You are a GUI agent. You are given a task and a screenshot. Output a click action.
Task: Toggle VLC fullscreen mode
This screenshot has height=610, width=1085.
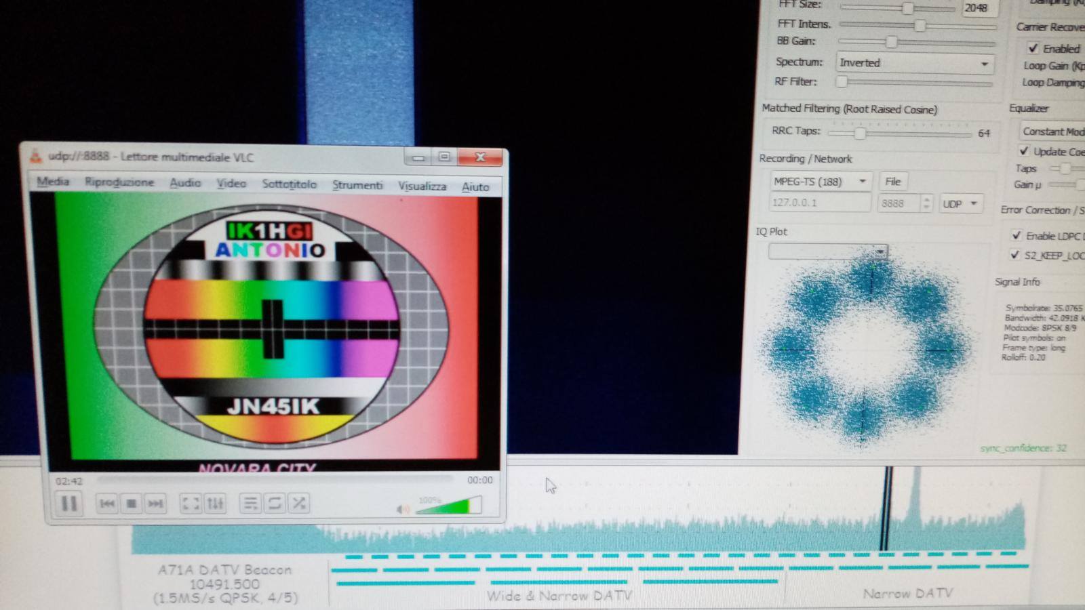click(191, 504)
